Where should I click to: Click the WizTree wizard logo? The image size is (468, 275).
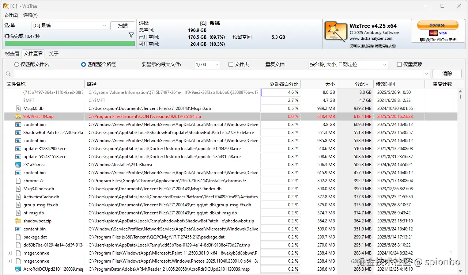click(x=335, y=32)
